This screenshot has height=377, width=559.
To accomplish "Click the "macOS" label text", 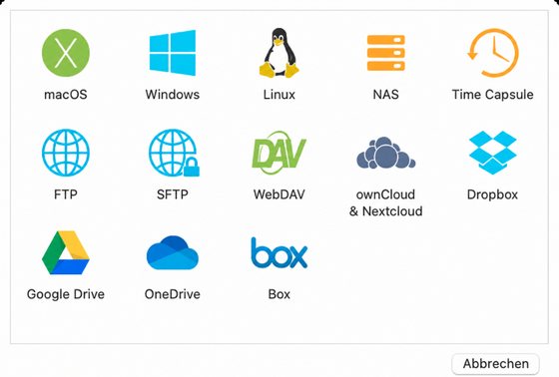I will point(66,95).
